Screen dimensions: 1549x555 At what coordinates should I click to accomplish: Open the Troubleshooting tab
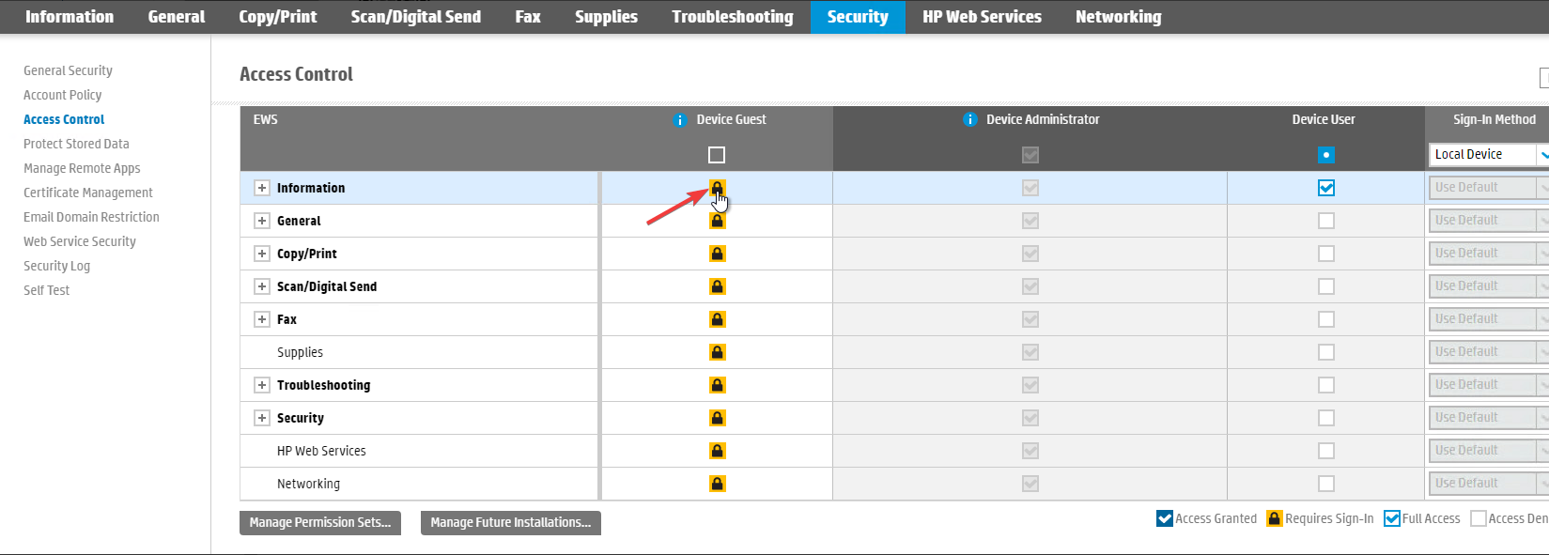732,17
